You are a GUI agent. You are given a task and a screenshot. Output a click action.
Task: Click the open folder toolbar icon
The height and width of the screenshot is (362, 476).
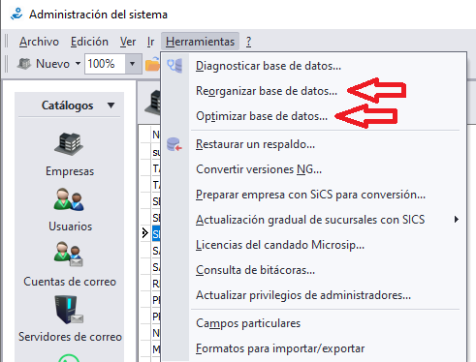(152, 64)
